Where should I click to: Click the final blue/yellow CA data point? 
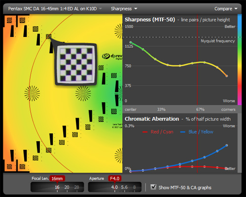[x=227, y=145]
